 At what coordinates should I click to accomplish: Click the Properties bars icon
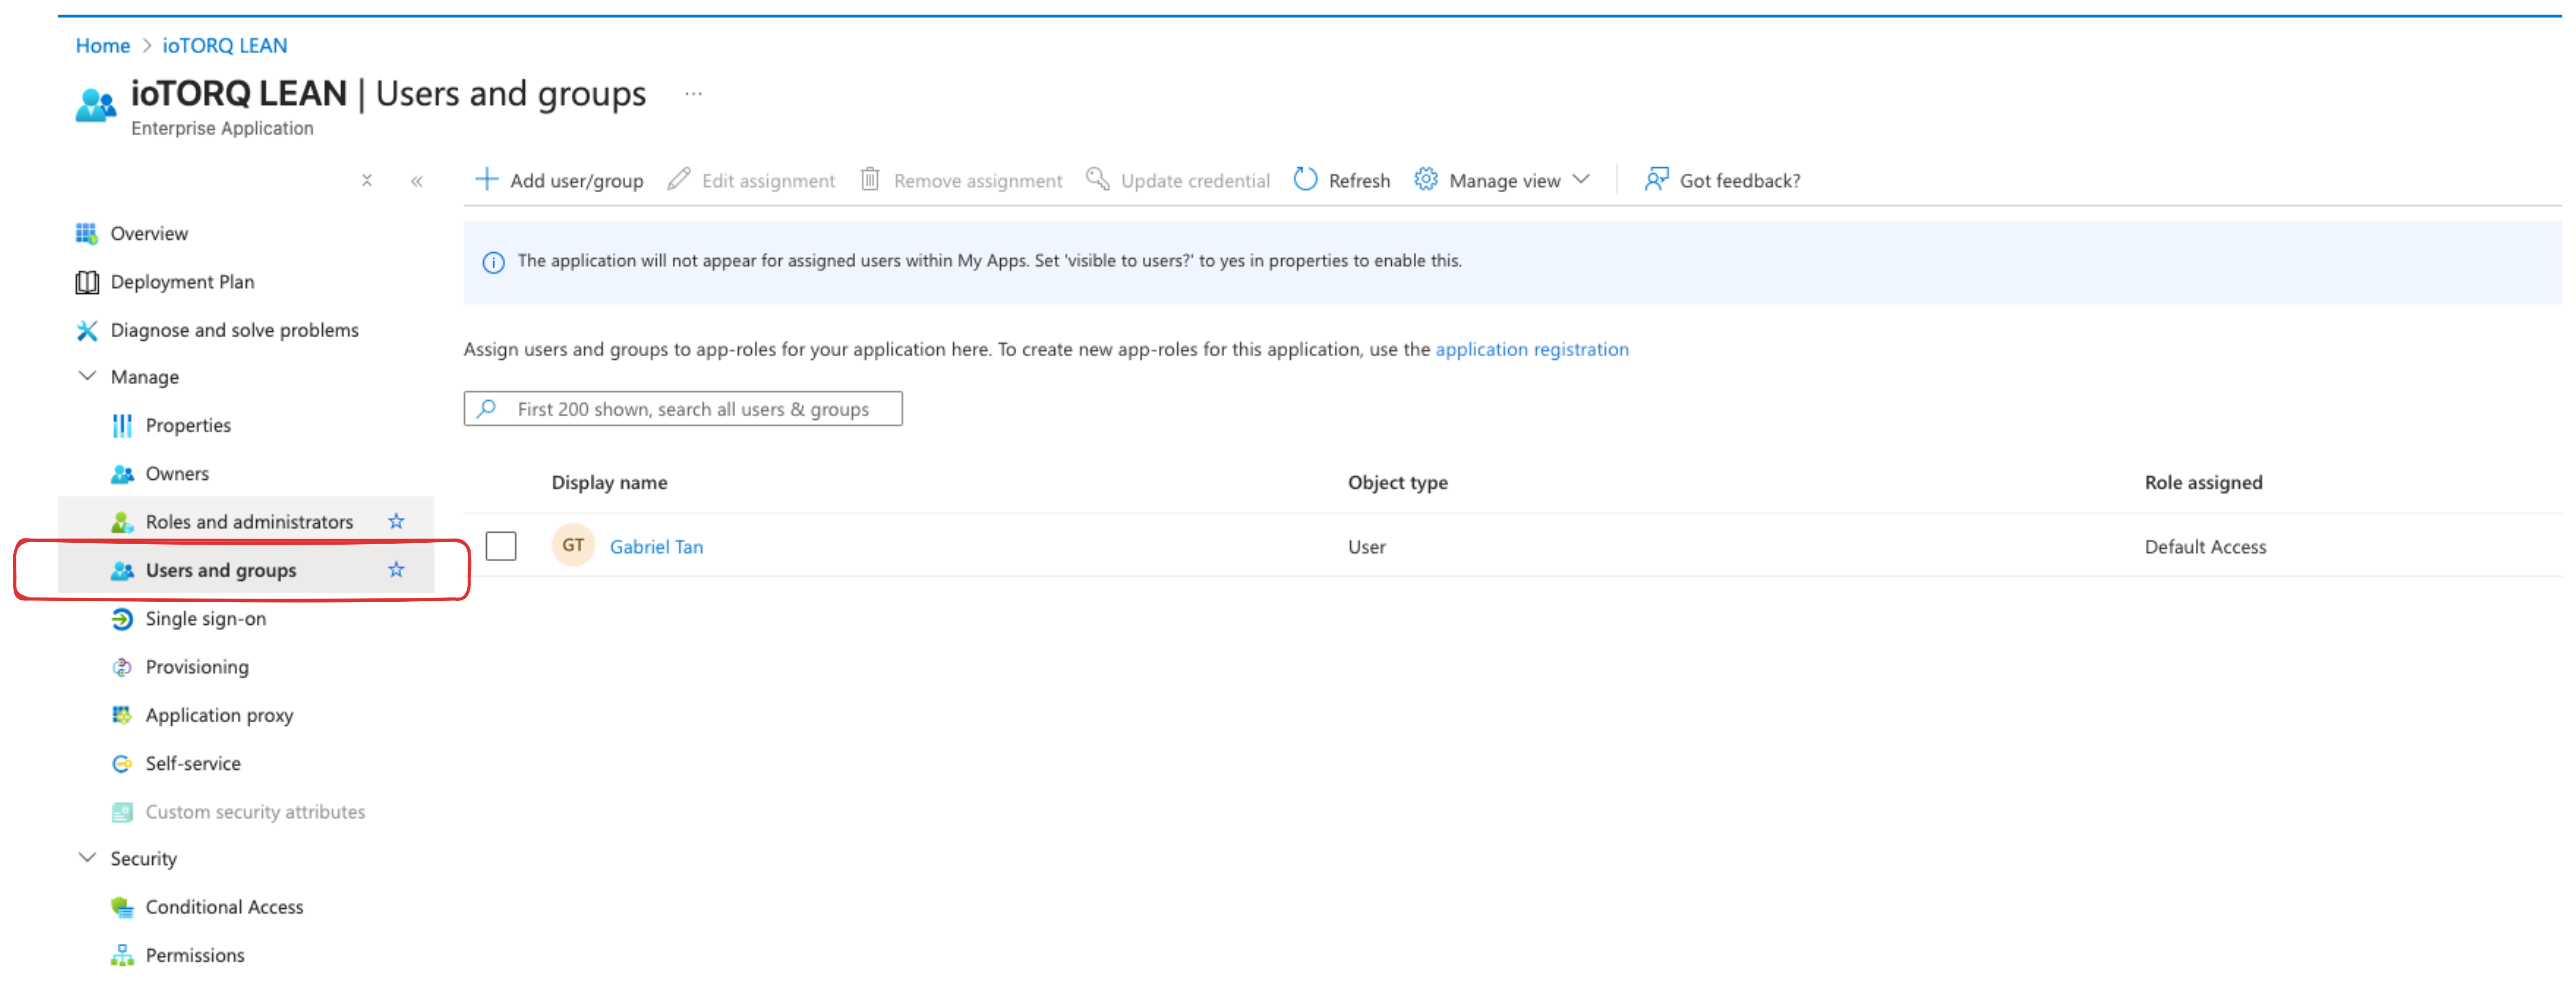pos(122,425)
